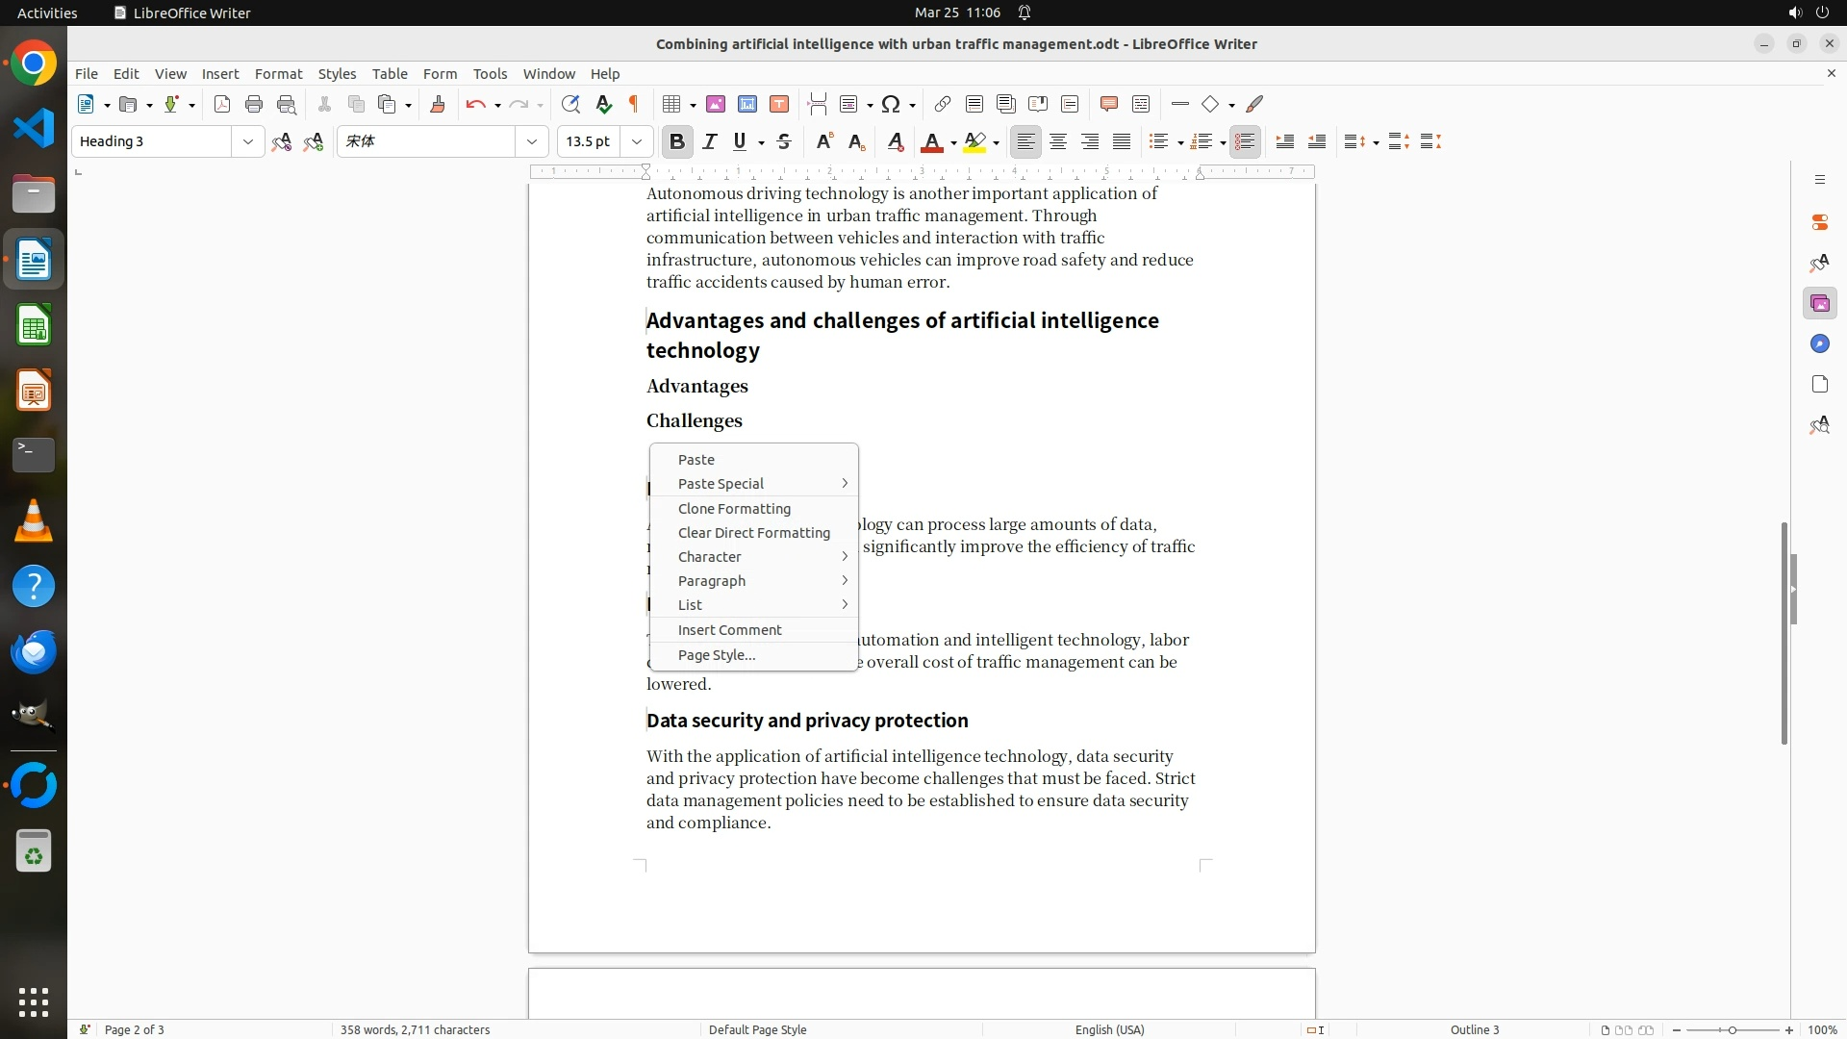
Task: Toggle Strikethrough formatting button
Action: click(x=784, y=141)
